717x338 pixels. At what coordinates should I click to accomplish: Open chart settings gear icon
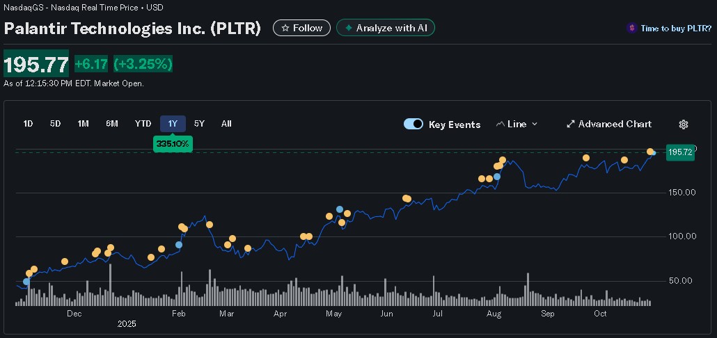pos(684,124)
